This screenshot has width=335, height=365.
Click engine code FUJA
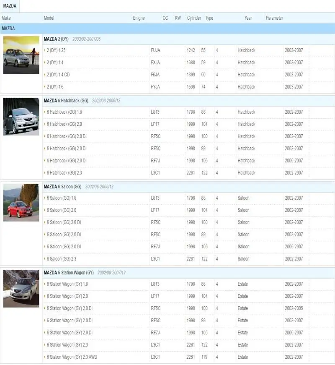tap(155, 50)
